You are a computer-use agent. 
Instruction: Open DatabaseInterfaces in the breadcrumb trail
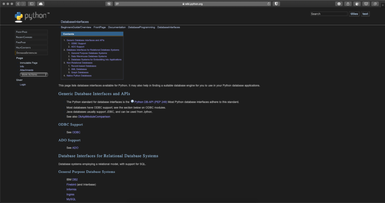tap(168, 27)
